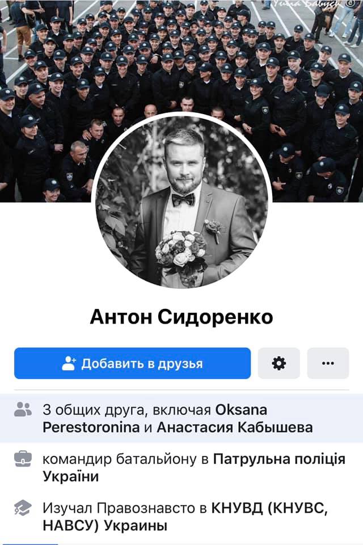Tap the graduation cap education icon

[x=23, y=508]
